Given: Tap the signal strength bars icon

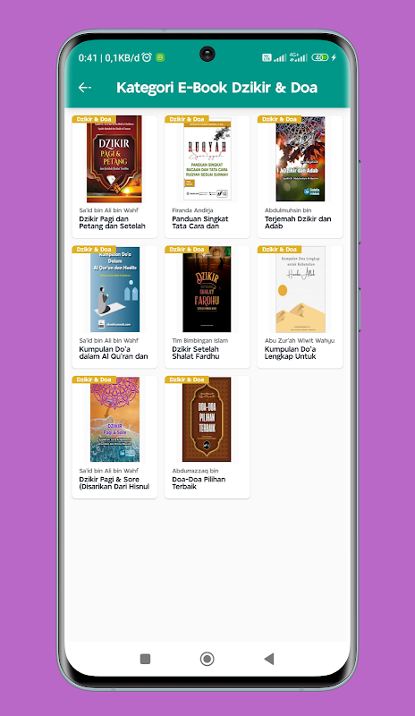Looking at the screenshot, I should pos(280,57).
